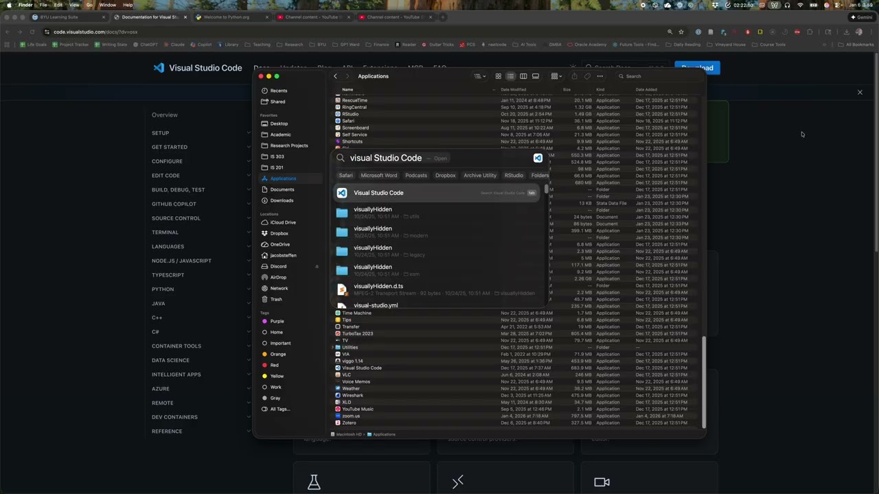Open Trash in Finder sidebar

pyautogui.click(x=276, y=299)
